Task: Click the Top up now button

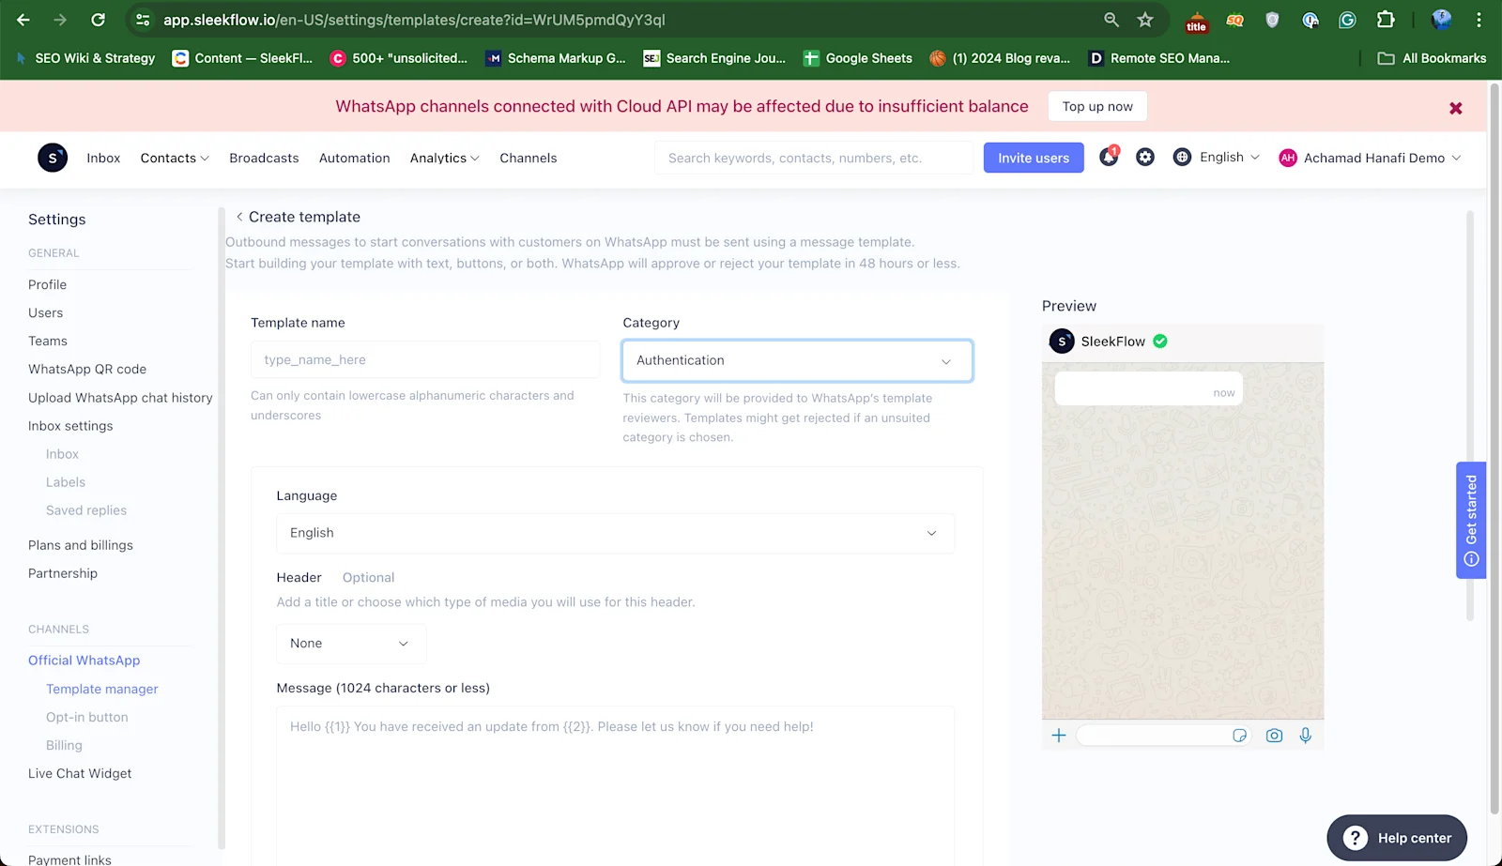Action: coord(1097,106)
